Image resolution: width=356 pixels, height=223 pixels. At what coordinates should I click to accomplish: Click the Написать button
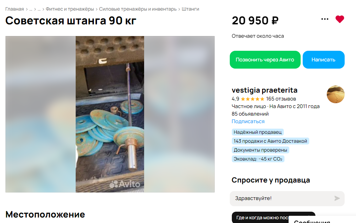tap(323, 60)
